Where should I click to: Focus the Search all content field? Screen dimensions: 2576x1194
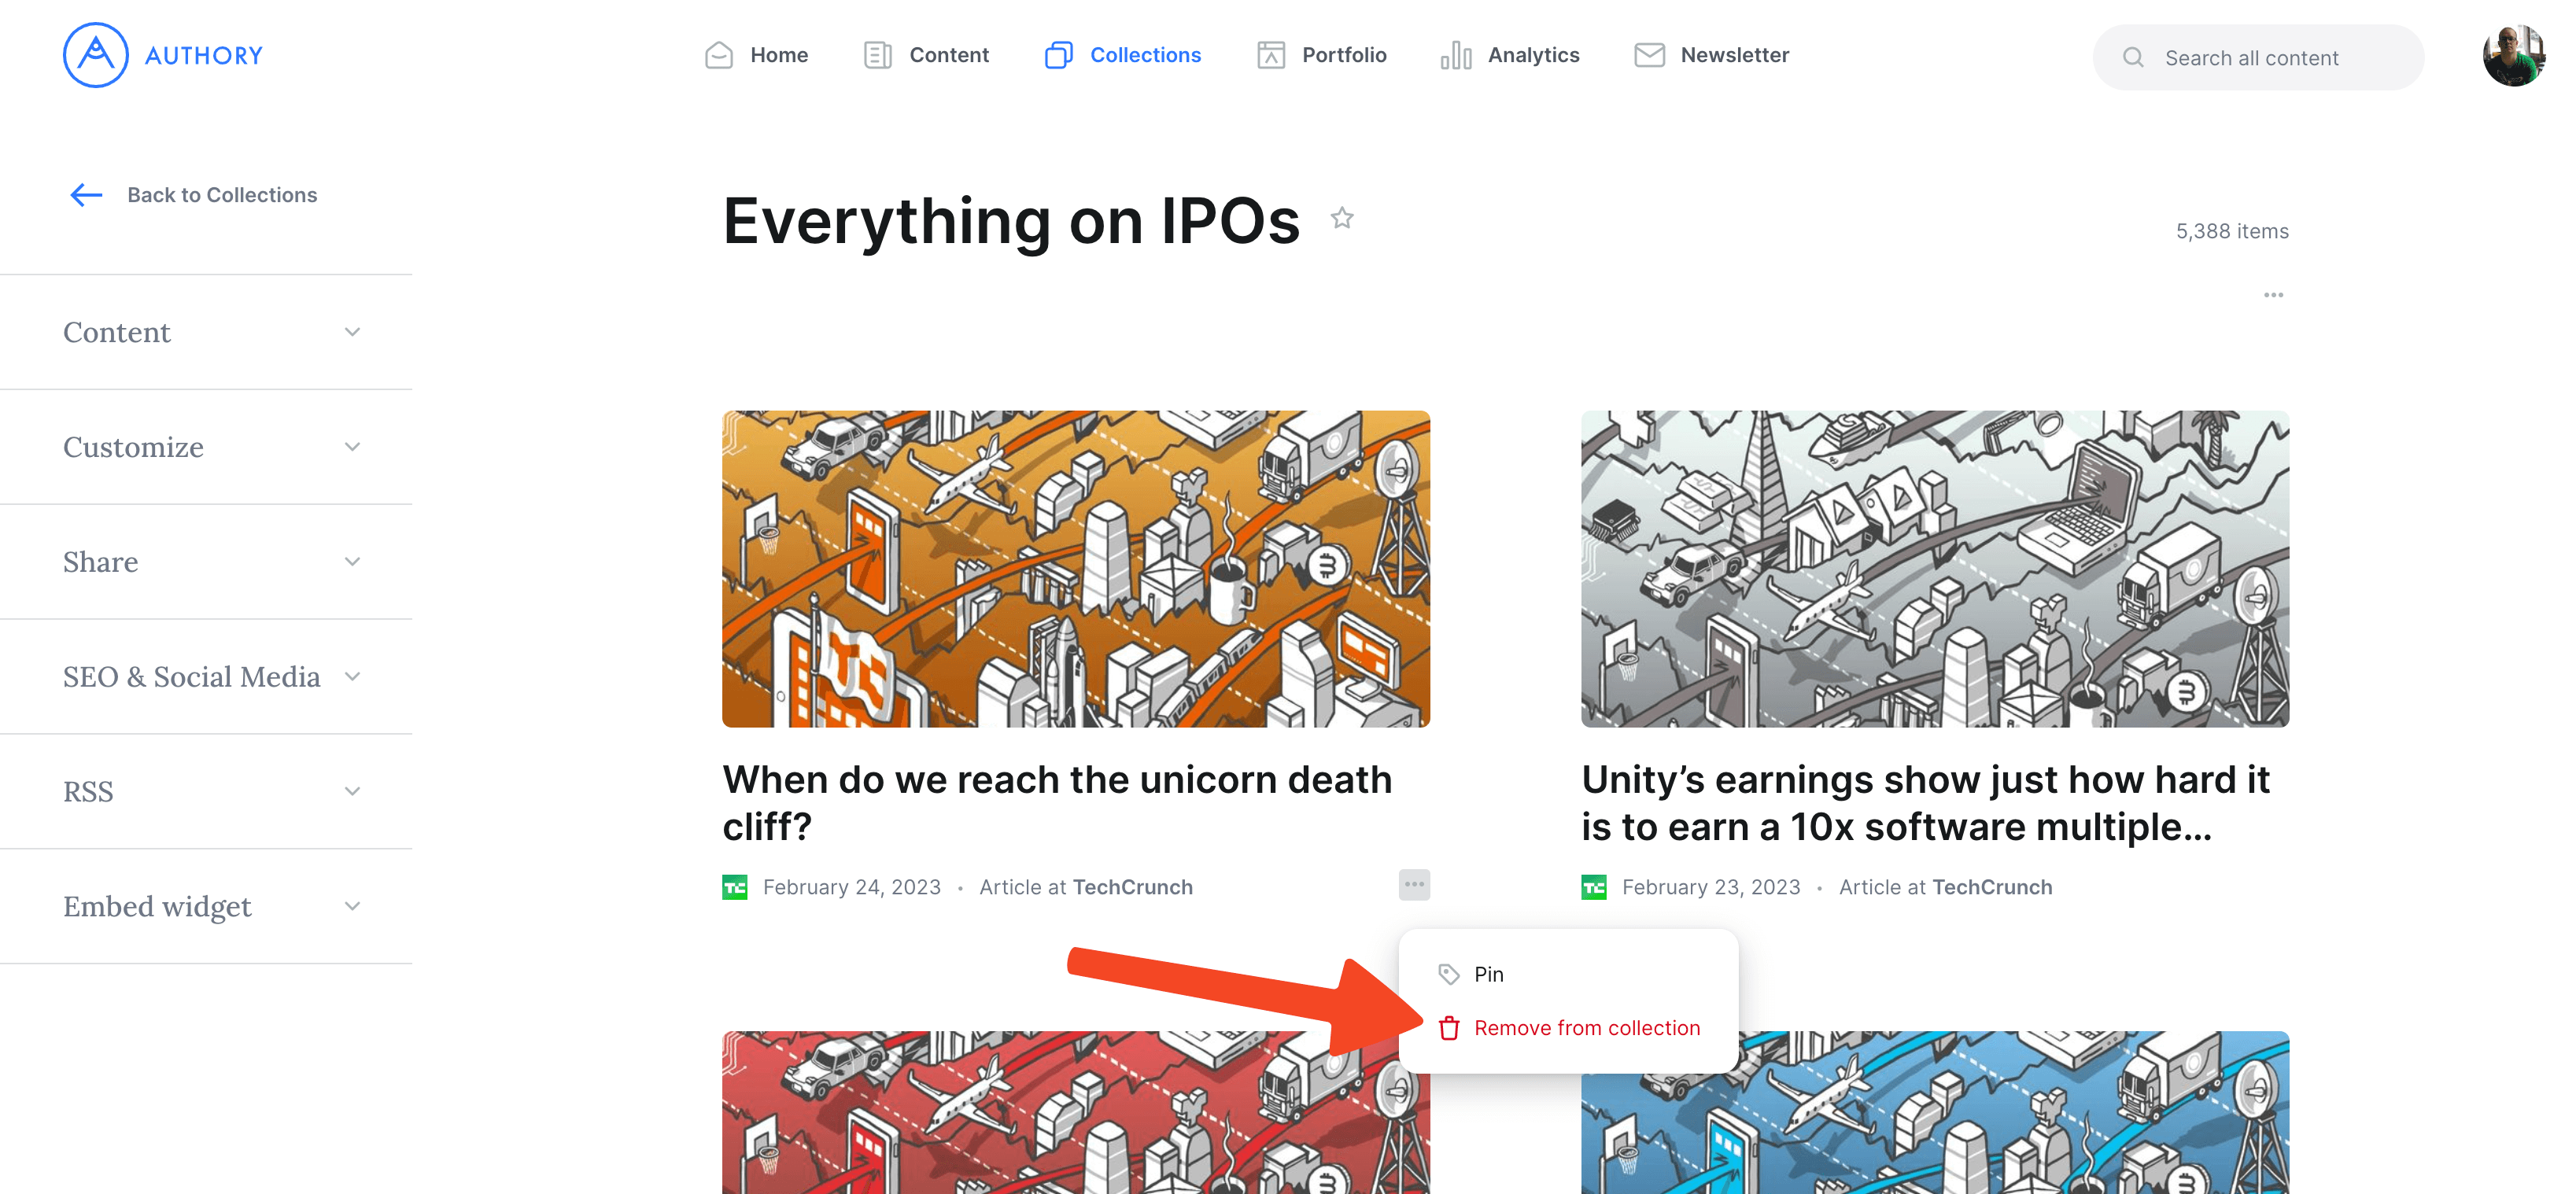tap(2258, 58)
